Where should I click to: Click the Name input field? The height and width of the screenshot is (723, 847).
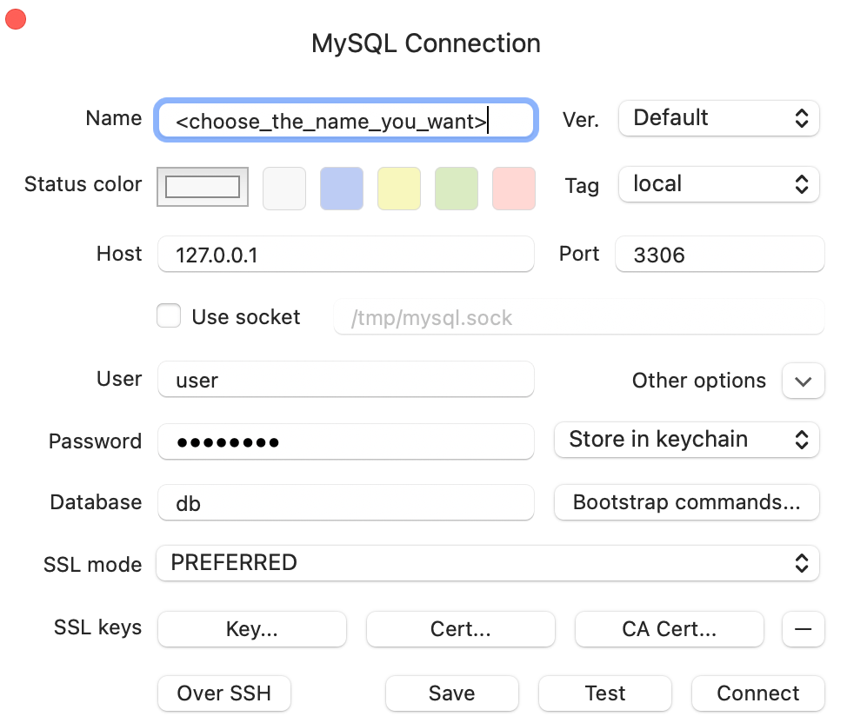[346, 121]
